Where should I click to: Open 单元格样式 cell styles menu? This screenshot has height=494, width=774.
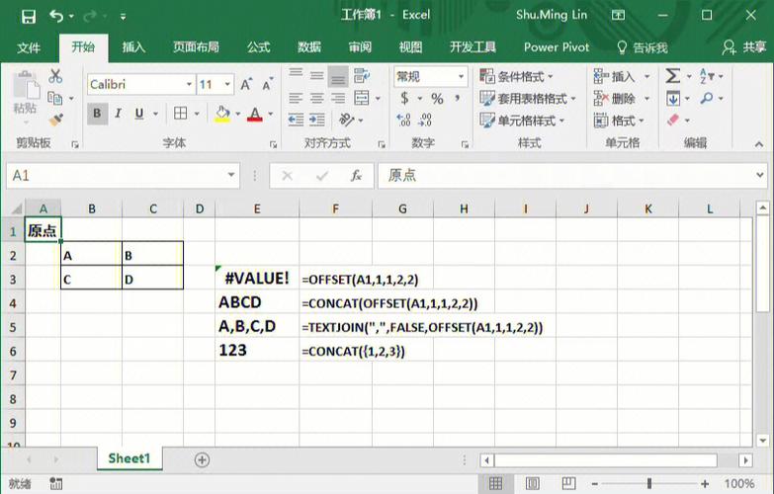522,121
